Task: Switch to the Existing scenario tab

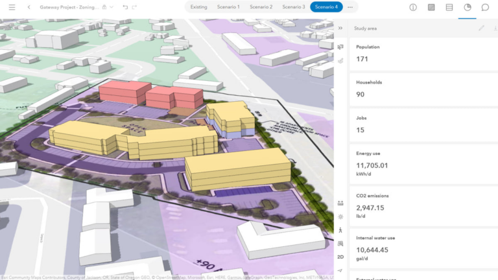Action: point(198,7)
